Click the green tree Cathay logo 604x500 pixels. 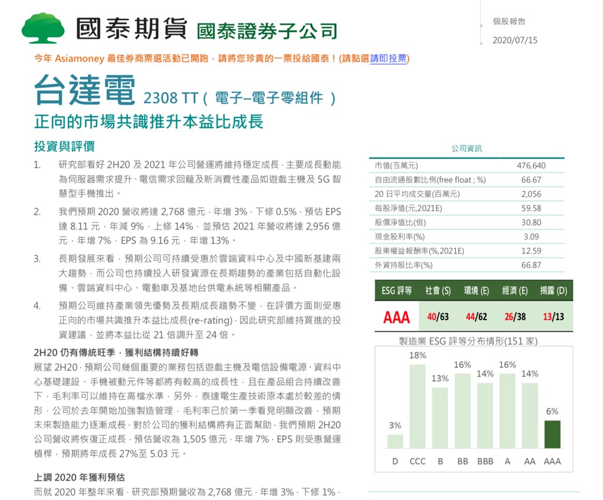coord(43,28)
